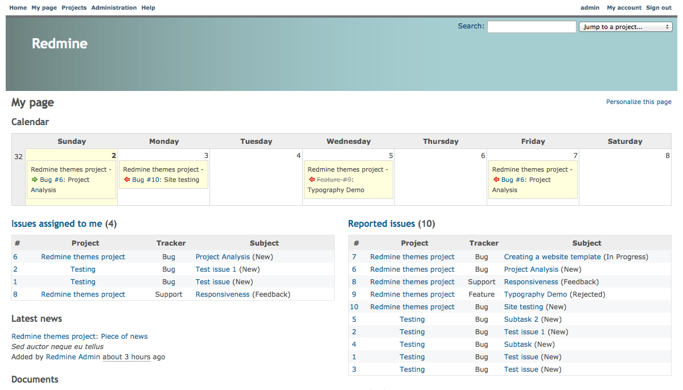This screenshot has width=683, height=390.
Task: Open the 'Jump to a project' dropdown
Action: coord(626,27)
